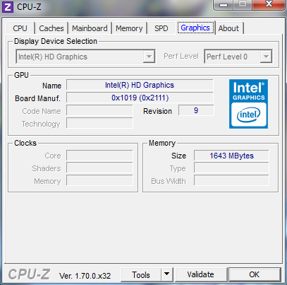Viewport: 287px width, 285px height.
Task: Click the CPU-Z footer logo text
Action: point(29,274)
